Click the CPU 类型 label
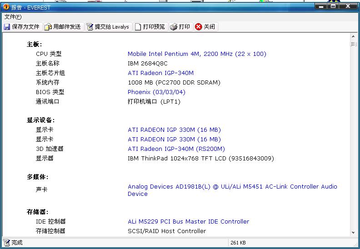The height and width of the screenshot is (249, 360). click(x=49, y=54)
